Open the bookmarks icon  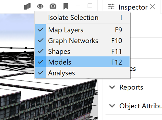[66, 6]
